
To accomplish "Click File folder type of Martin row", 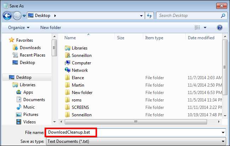I will click(155, 85).
